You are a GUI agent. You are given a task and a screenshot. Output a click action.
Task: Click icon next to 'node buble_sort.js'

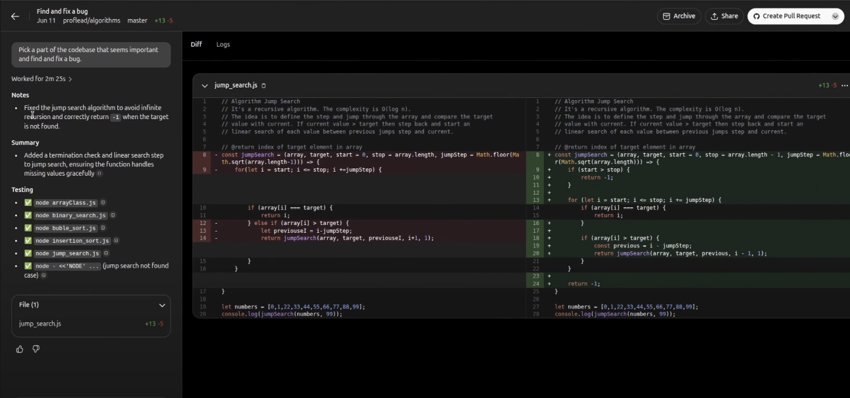click(103, 228)
